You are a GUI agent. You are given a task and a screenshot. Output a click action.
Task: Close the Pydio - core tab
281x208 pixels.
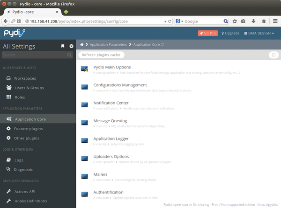click(x=57, y=12)
